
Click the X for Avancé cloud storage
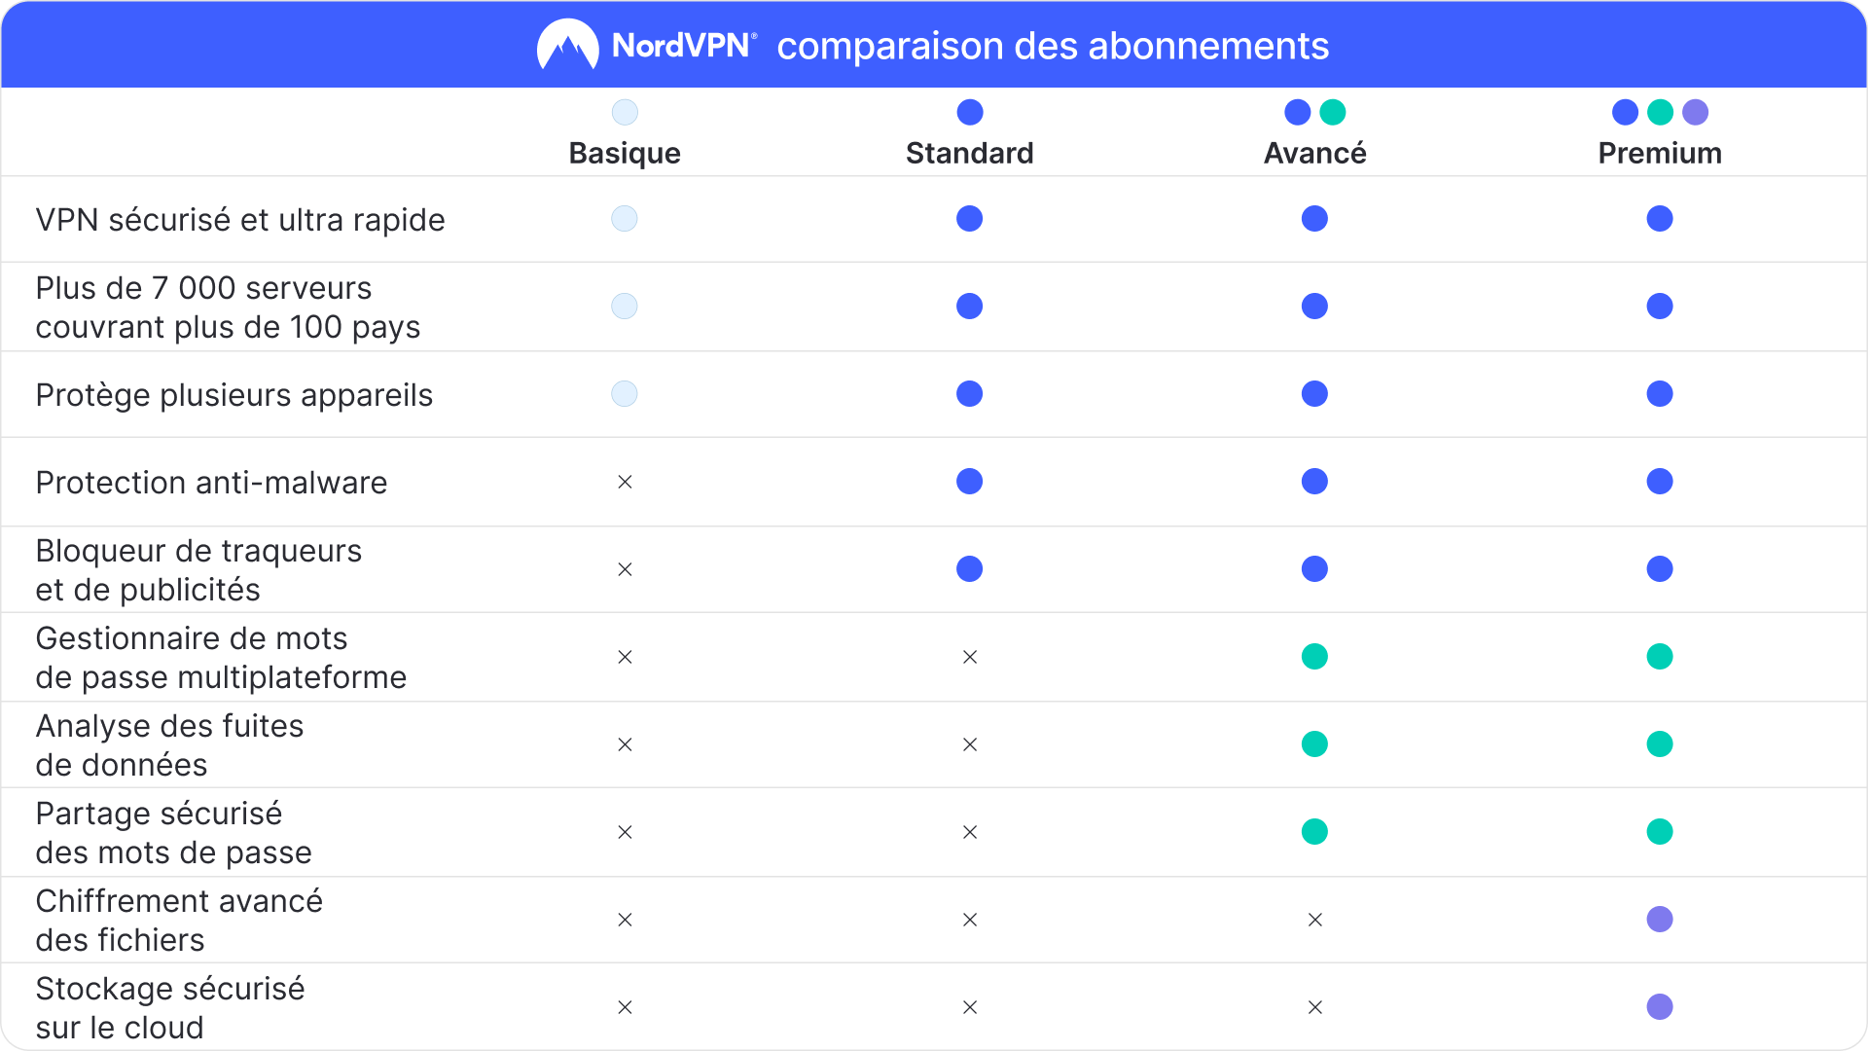pyautogui.click(x=1314, y=1007)
